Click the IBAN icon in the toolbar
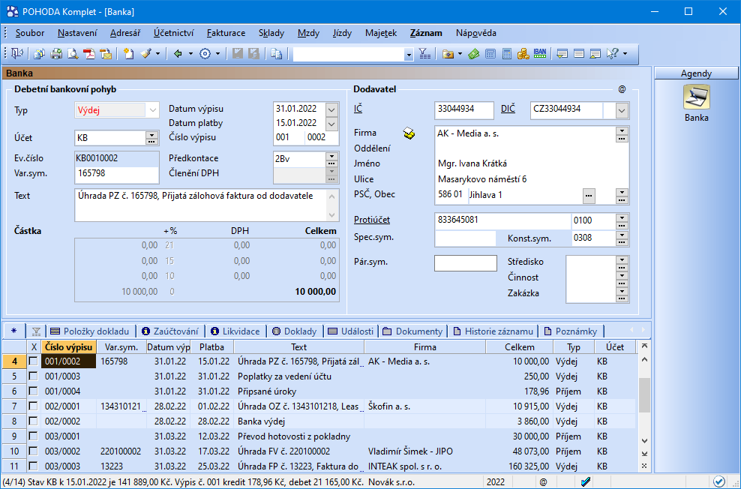The image size is (741, 489). [x=540, y=54]
